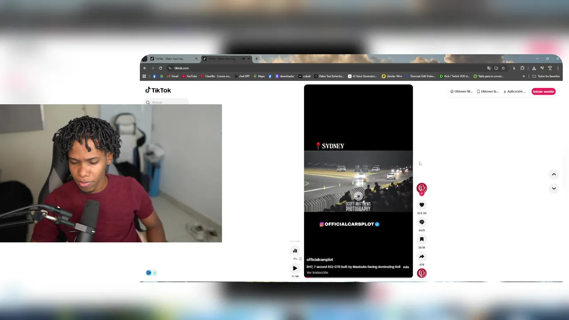Screen dimensions: 569x320
Task: Open the YouTube bookmark
Action: point(189,76)
